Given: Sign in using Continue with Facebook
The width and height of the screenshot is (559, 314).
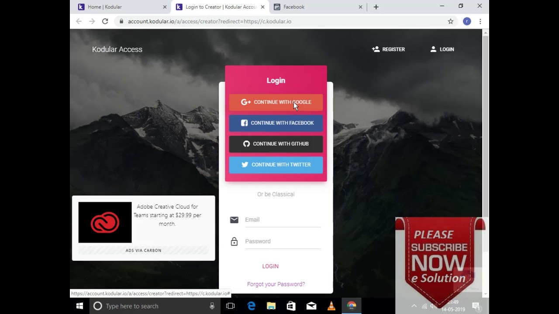Looking at the screenshot, I should click(x=276, y=123).
